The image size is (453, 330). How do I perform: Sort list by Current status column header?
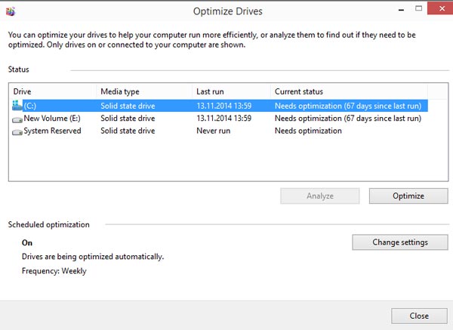point(349,91)
